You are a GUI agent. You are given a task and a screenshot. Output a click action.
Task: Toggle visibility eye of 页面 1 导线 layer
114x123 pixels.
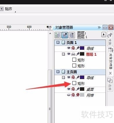point(69,48)
